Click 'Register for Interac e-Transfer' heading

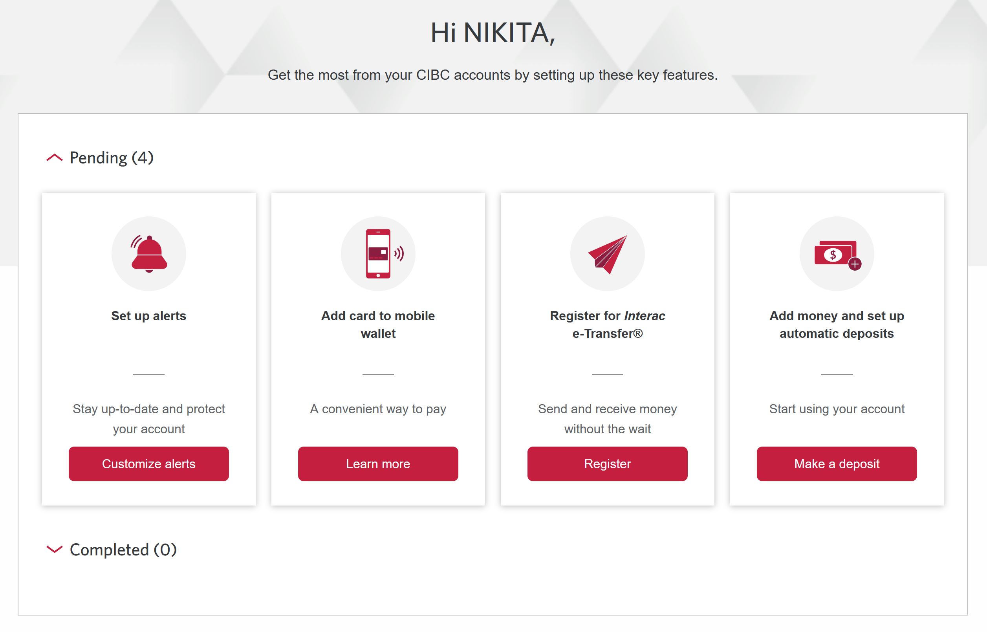pos(607,324)
